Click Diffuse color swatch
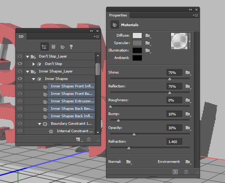The width and height of the screenshot is (225, 183). [137, 35]
